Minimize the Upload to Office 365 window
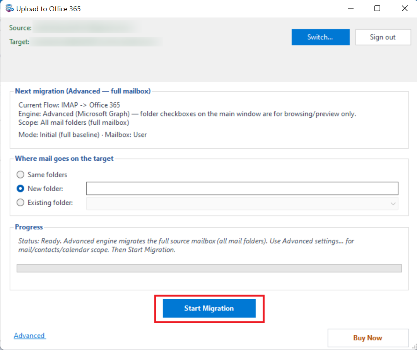 pyautogui.click(x=351, y=9)
